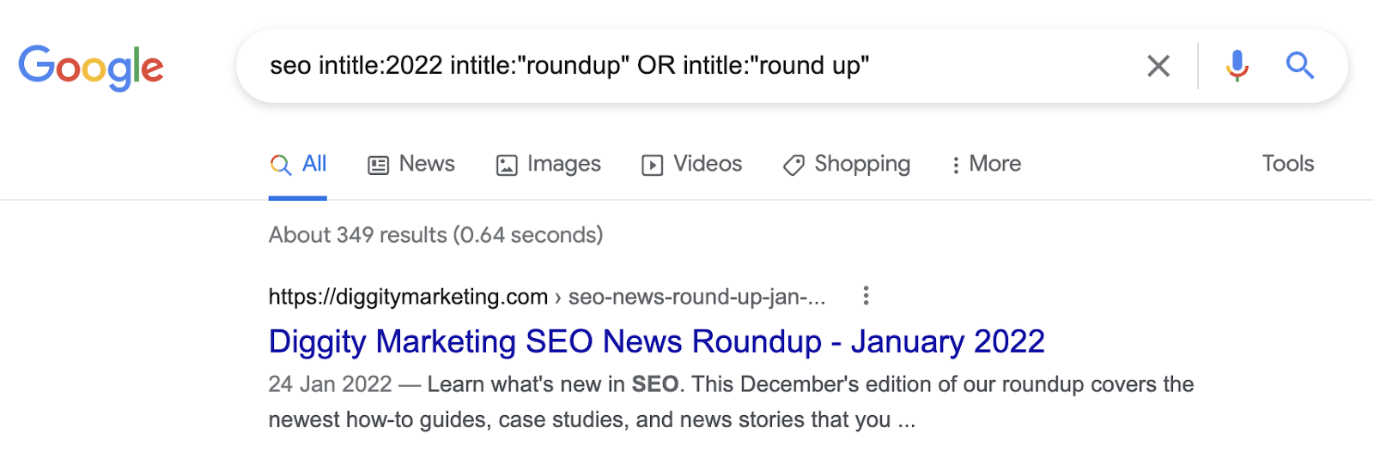
Task: Click the All tab magnifier icon
Action: pyautogui.click(x=281, y=166)
